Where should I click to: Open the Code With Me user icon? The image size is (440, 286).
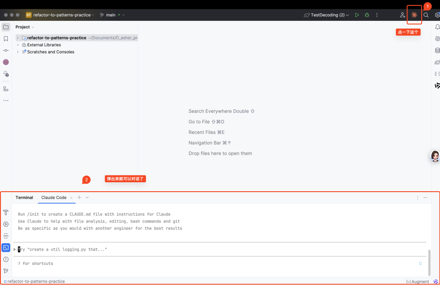(403, 15)
